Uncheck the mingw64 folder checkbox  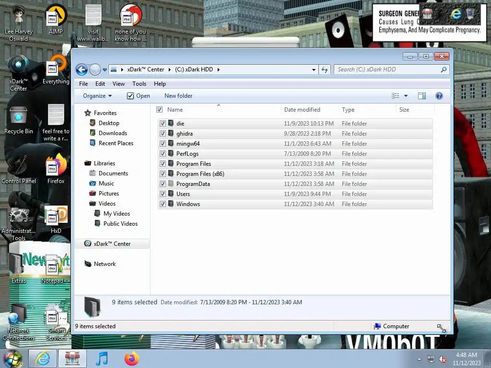[x=163, y=143]
